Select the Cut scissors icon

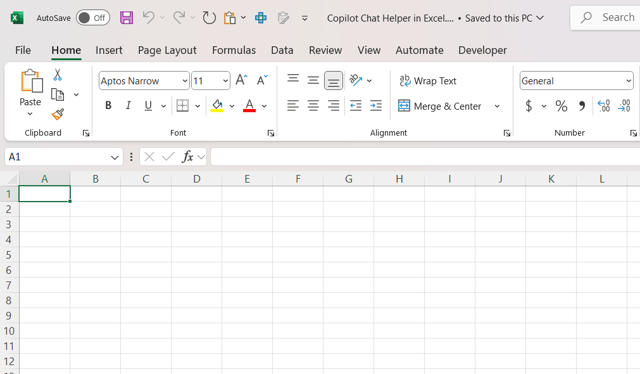click(x=58, y=74)
